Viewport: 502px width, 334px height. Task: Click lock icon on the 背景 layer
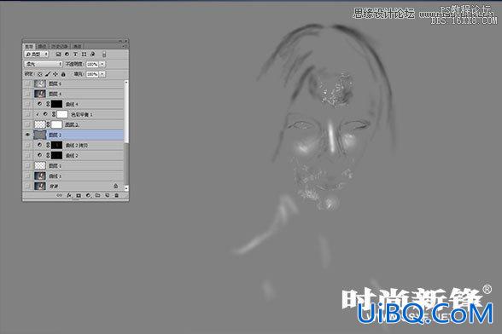coord(115,186)
